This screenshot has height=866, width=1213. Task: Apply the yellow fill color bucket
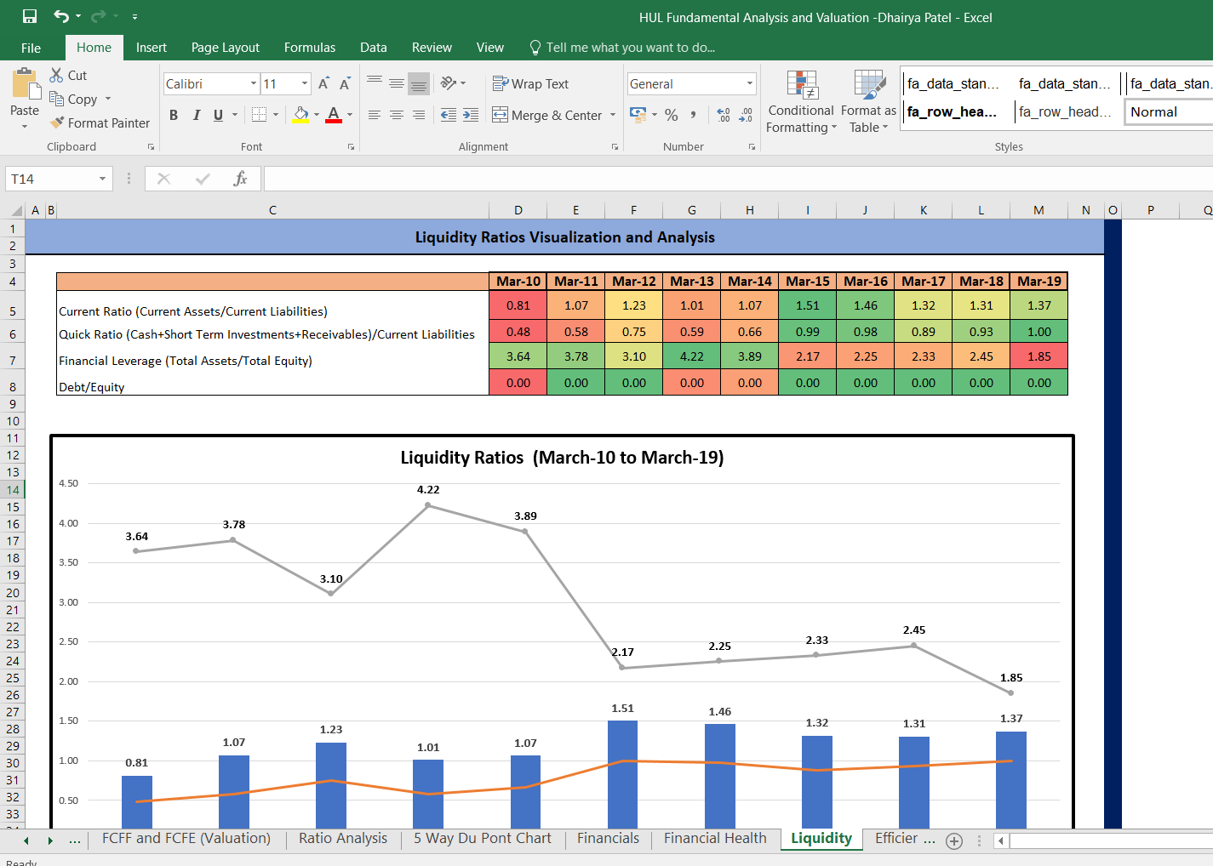pos(300,114)
